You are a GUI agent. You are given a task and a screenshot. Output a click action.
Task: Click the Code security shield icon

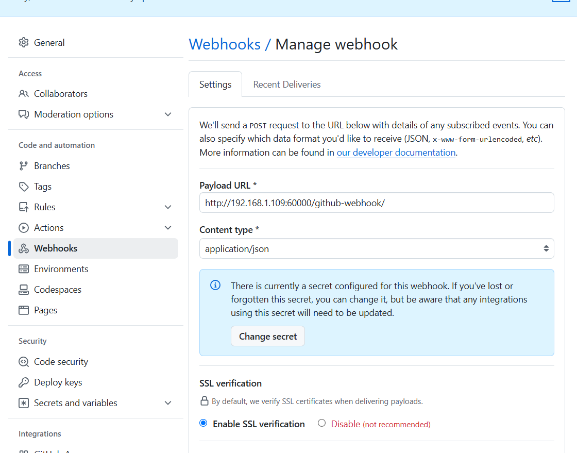click(23, 361)
